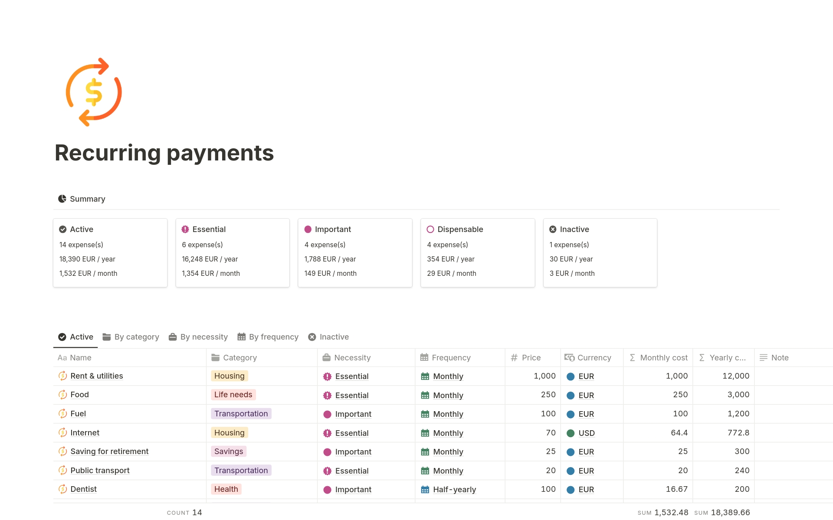
Task: Click the Dispensable card's hollow circle icon
Action: click(x=430, y=229)
